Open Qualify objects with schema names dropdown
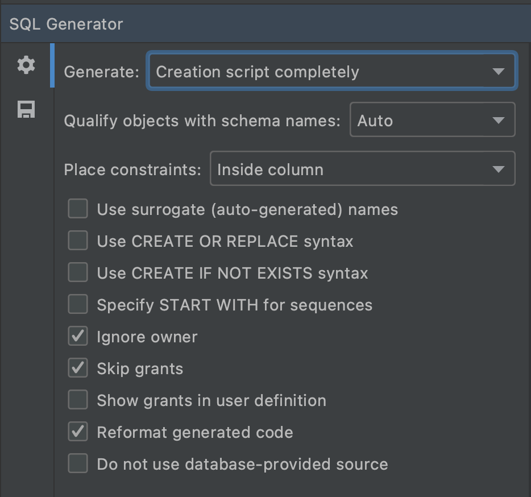Screen dimensions: 531x497 coord(432,120)
